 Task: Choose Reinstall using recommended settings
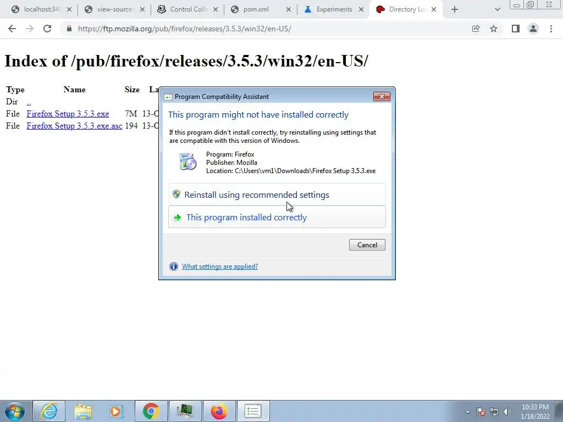(277, 195)
